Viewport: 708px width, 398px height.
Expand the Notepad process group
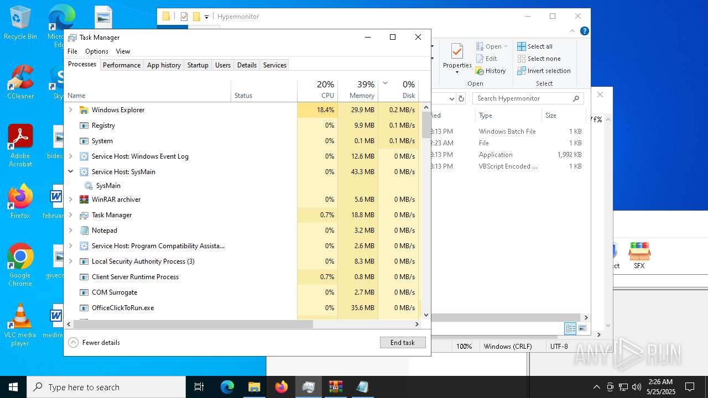click(70, 231)
